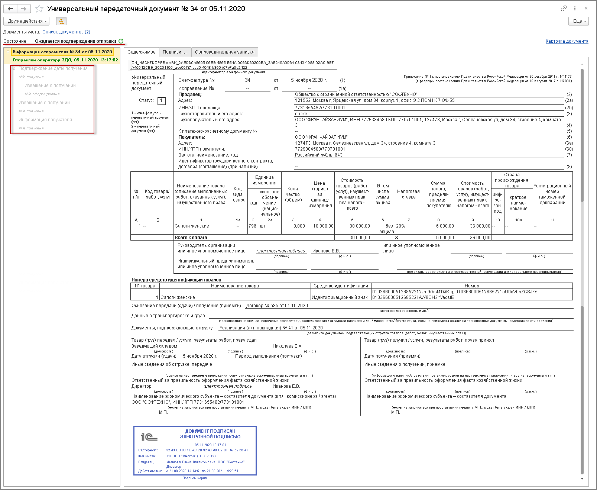Open the 'Еще' dropdown menu
The width and height of the screenshot is (597, 490).
point(579,21)
